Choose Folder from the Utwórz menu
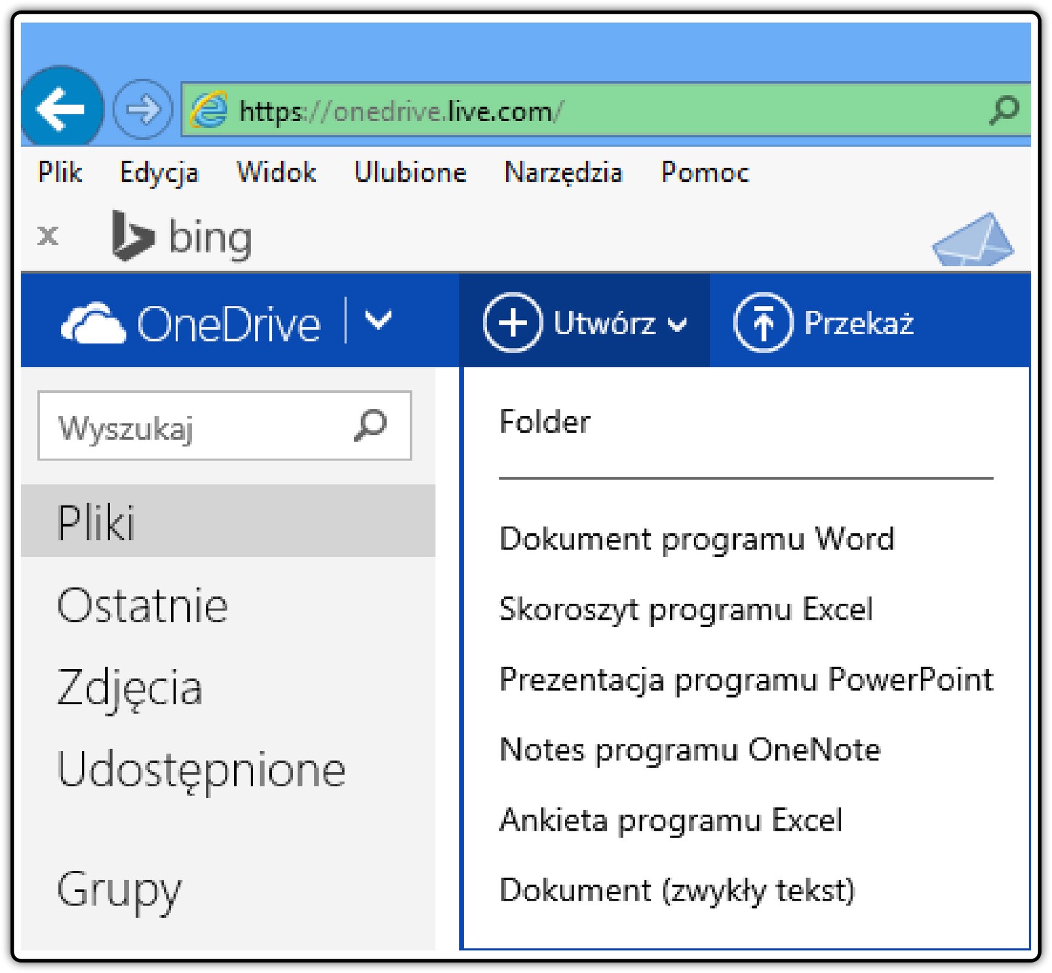The image size is (1052, 973). pyautogui.click(x=545, y=421)
